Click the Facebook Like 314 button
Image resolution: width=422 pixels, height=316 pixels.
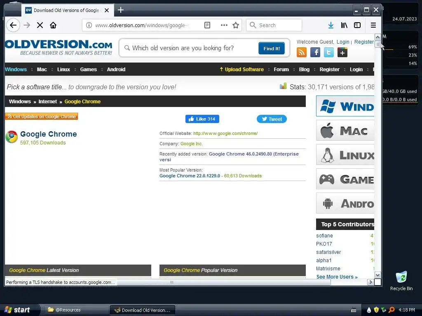(202, 119)
